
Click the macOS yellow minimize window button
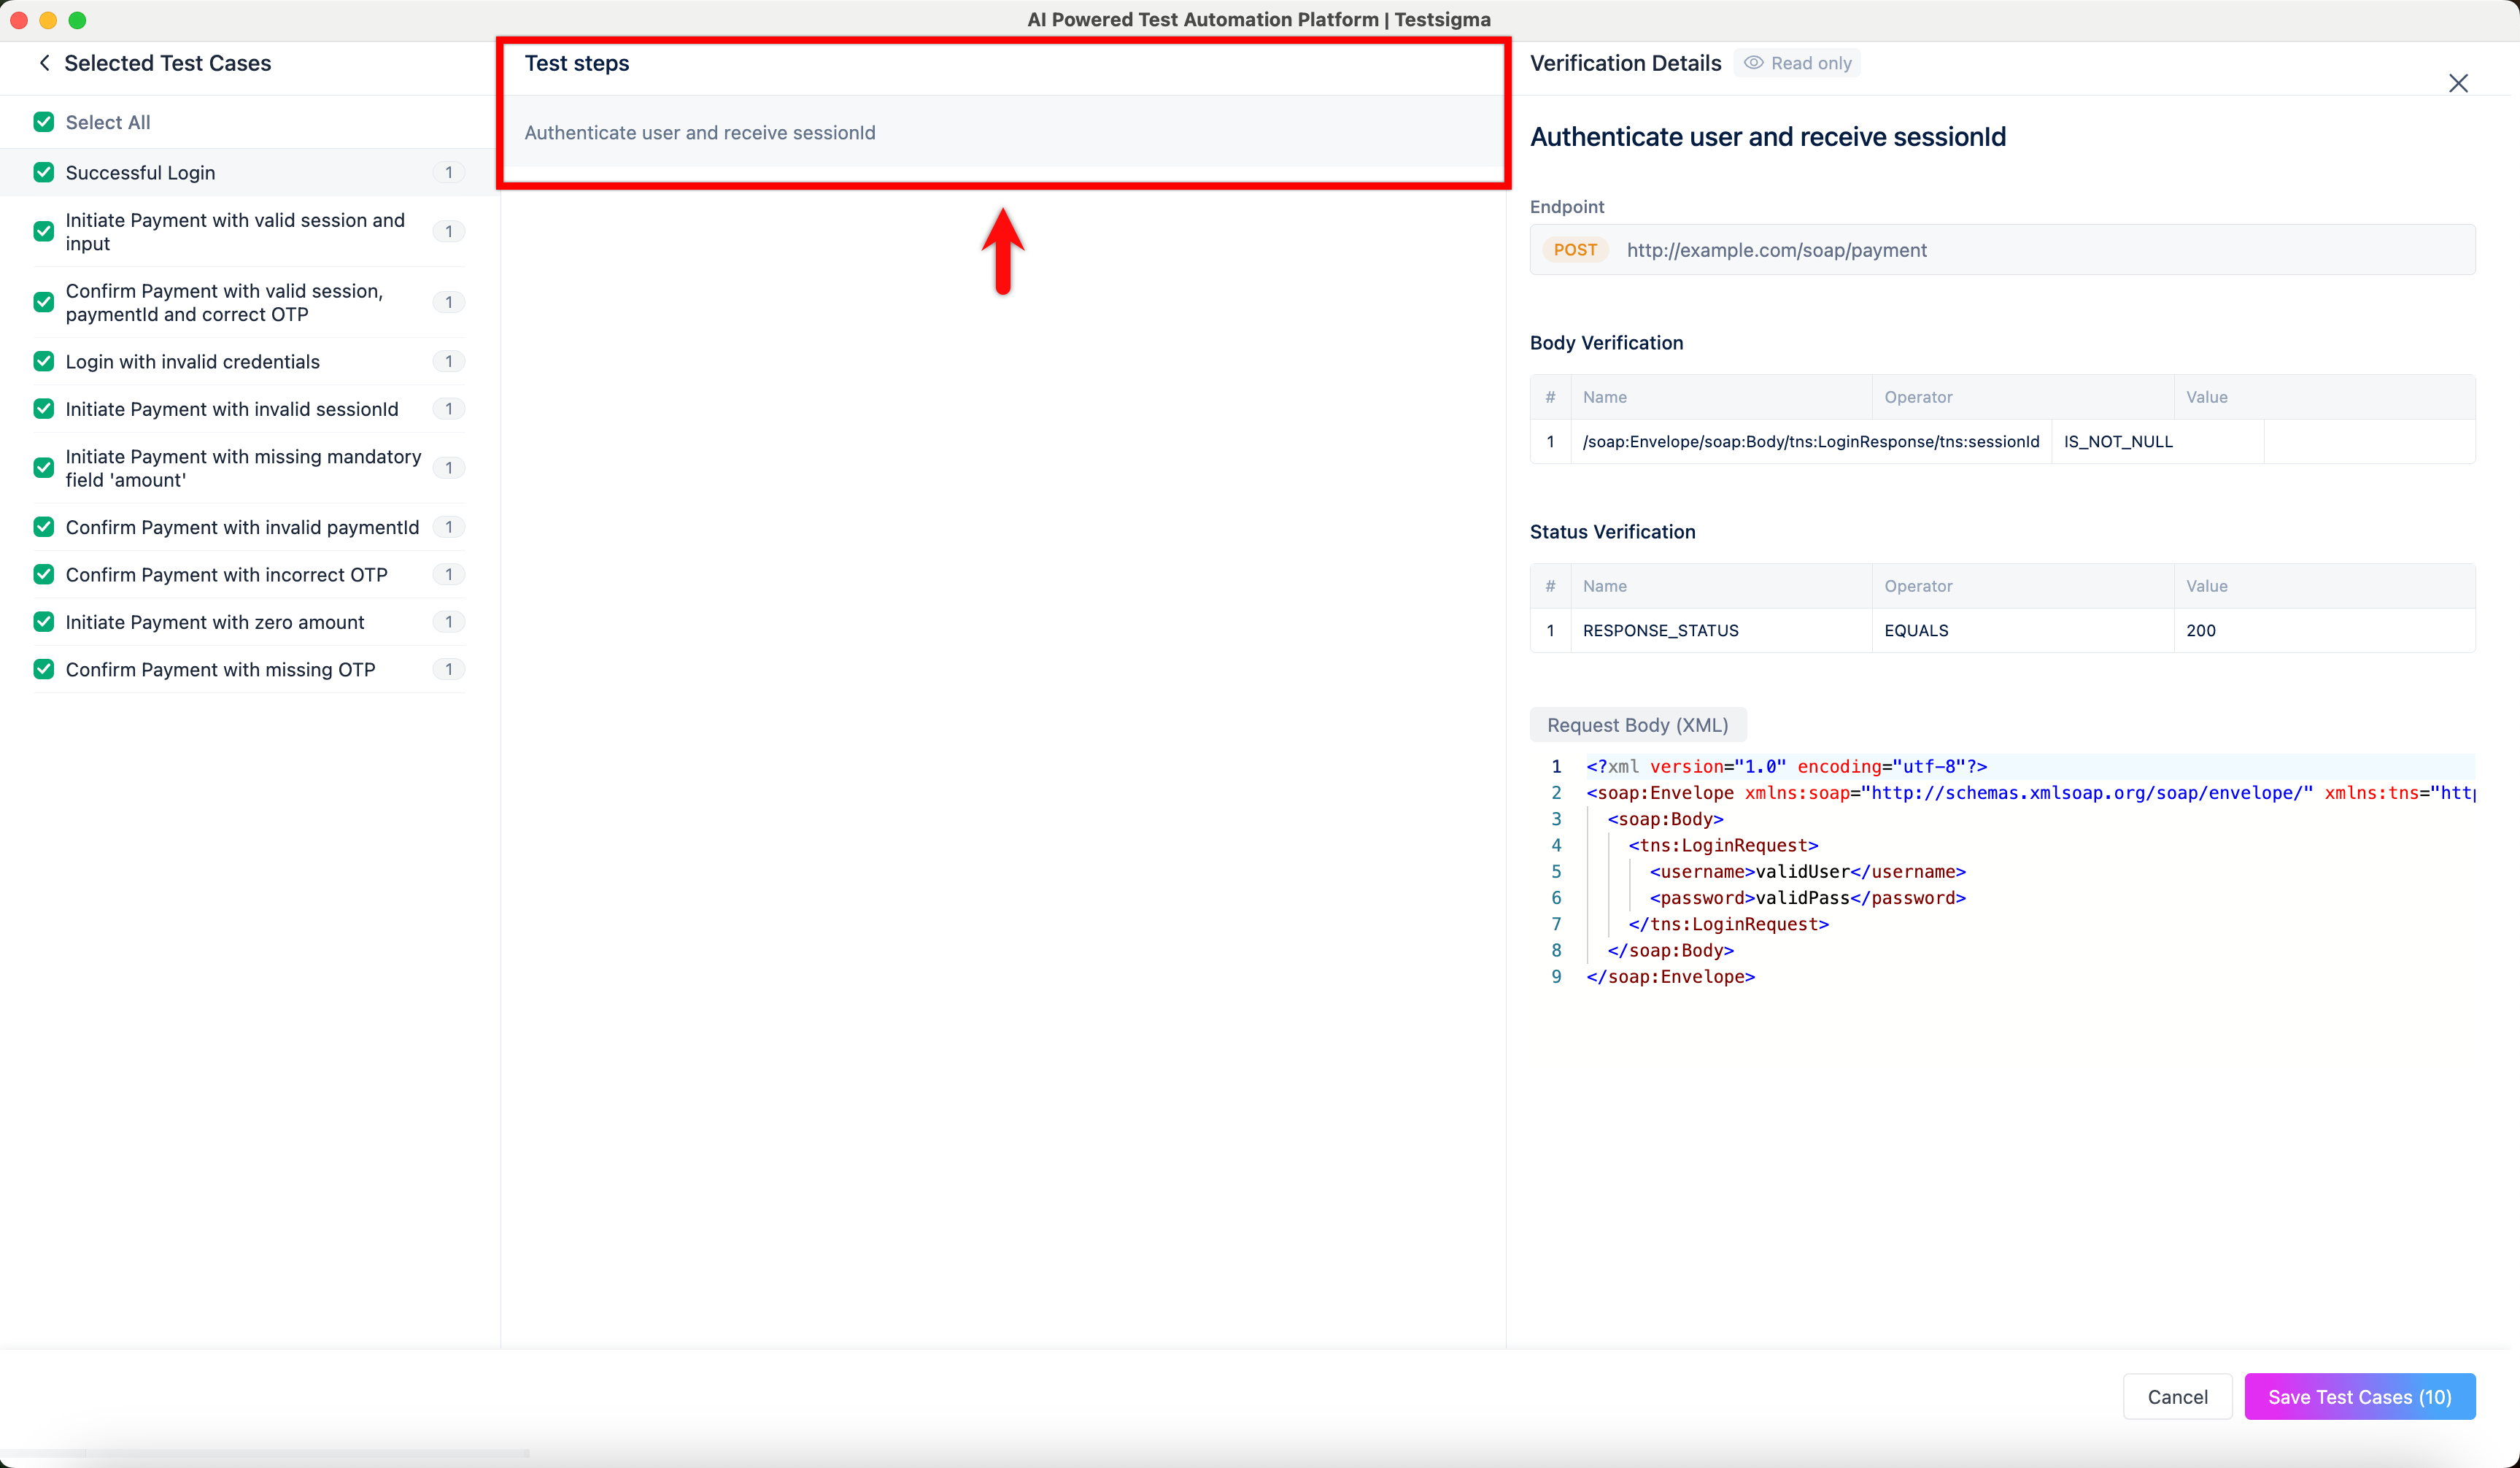click(x=48, y=20)
